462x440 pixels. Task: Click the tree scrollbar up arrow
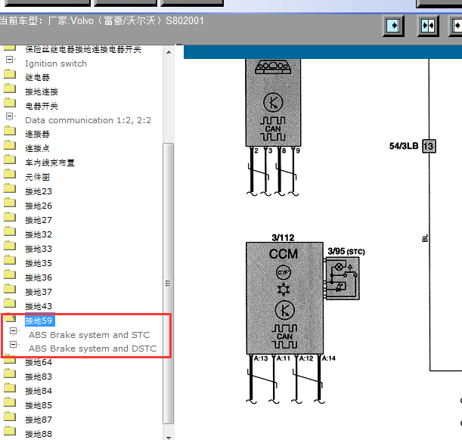[x=169, y=52]
